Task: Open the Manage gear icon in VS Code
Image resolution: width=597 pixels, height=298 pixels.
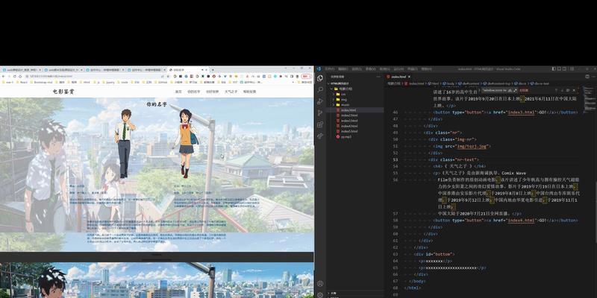Action: [x=320, y=294]
